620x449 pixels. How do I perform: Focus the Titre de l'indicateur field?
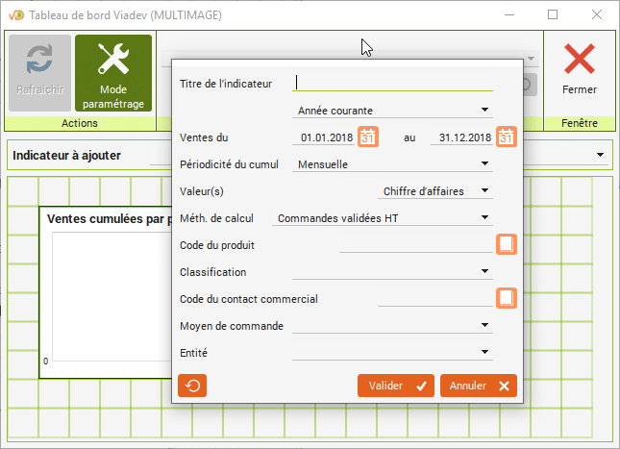(x=394, y=84)
